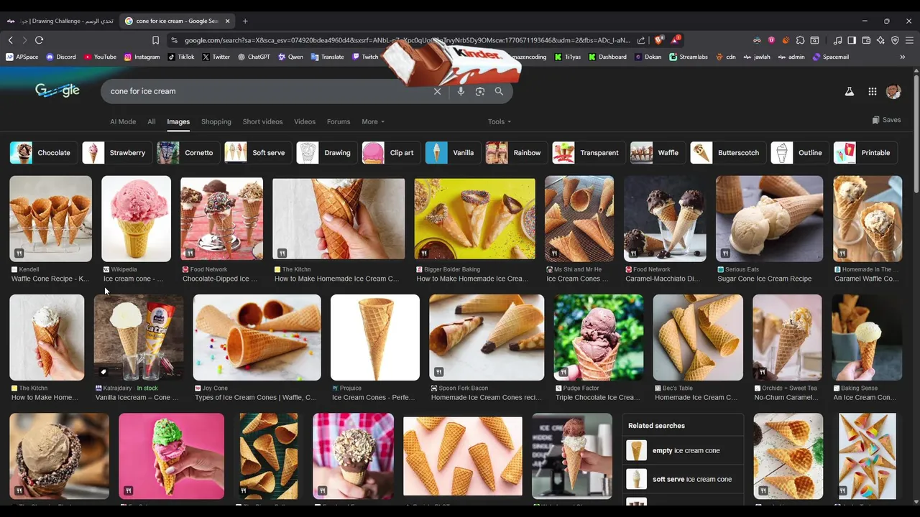The height and width of the screenshot is (517, 920).
Task: Filter images by Drawing chip
Action: [327, 152]
